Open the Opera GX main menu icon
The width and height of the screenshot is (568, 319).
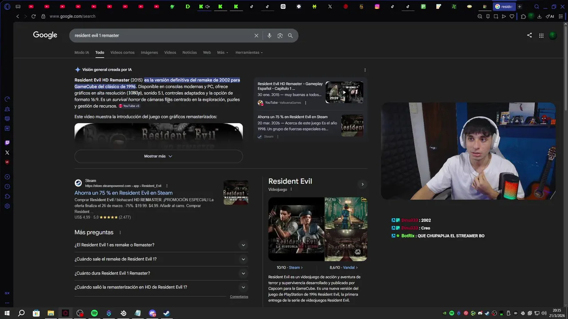pos(7,7)
